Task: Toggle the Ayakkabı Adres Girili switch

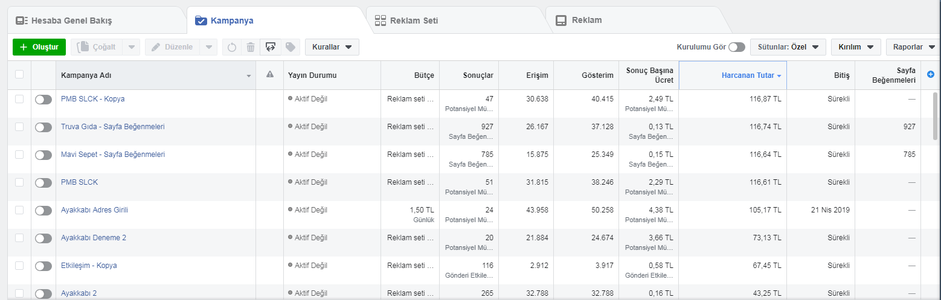Action: tap(43, 211)
